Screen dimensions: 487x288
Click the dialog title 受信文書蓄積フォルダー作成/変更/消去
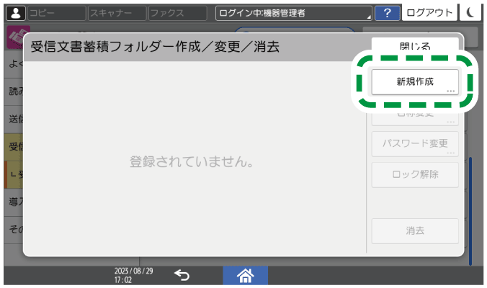[x=155, y=47]
